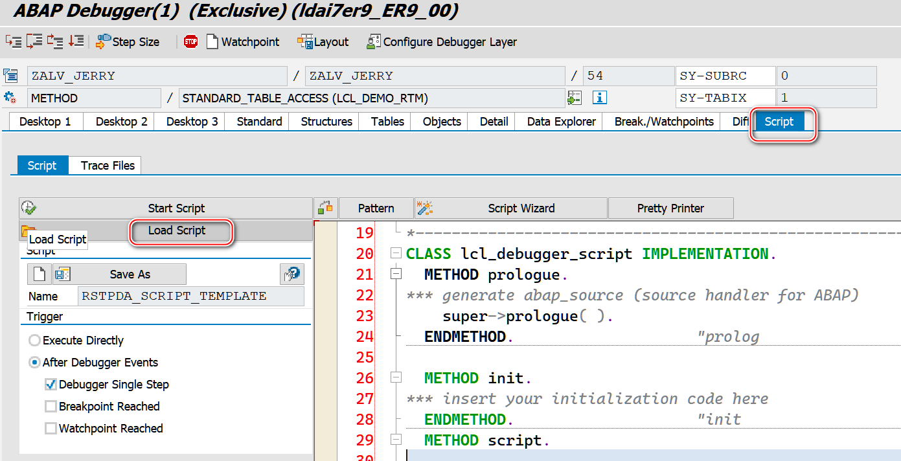
Task: Click the Script Wizard wand icon
Action: pyautogui.click(x=426, y=208)
